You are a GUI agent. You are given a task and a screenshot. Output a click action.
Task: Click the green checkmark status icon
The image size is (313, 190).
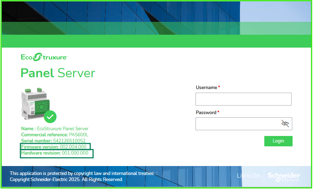point(50,117)
